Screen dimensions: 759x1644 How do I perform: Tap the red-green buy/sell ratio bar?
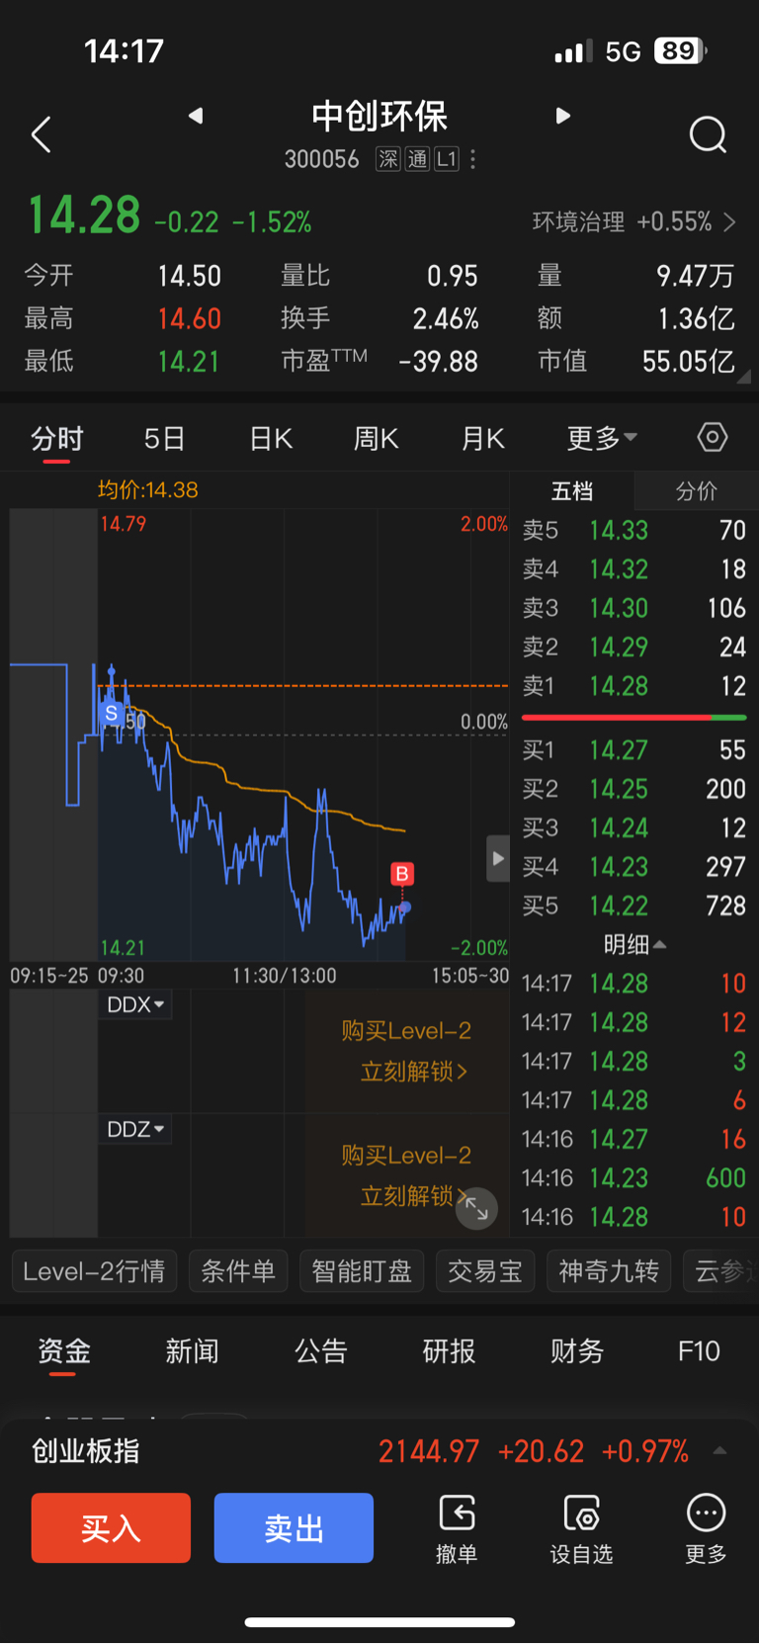[633, 718]
